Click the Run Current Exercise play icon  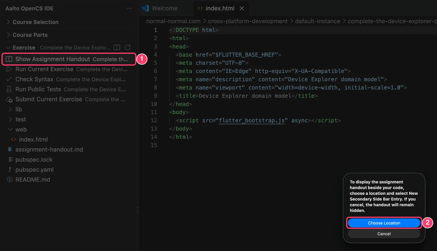(9, 69)
